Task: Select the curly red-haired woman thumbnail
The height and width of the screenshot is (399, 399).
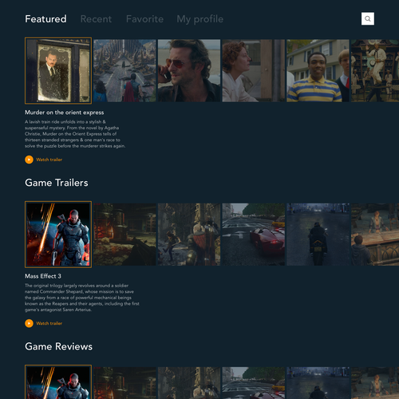Action: [x=254, y=71]
